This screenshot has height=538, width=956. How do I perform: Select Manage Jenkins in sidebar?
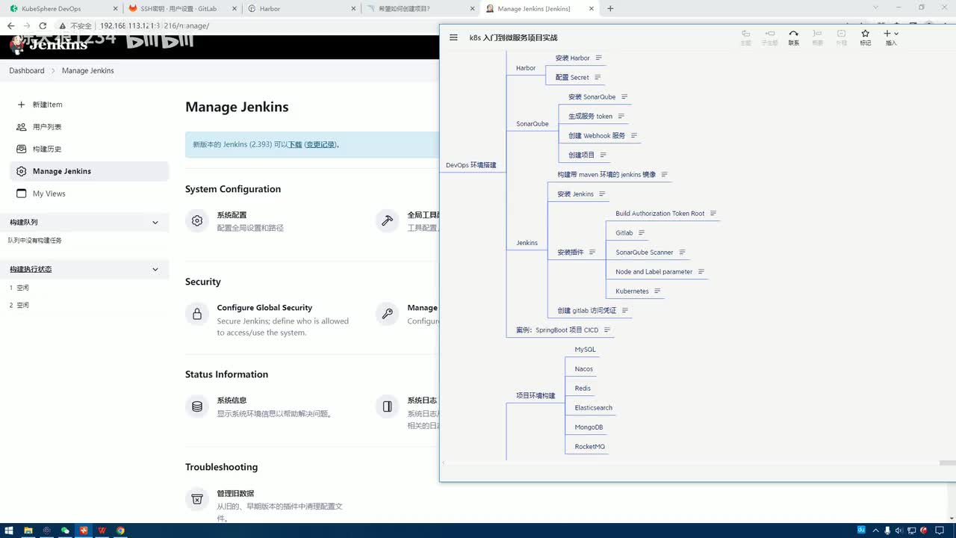pyautogui.click(x=90, y=171)
